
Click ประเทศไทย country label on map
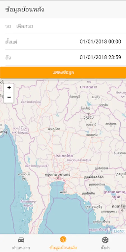point(64,156)
